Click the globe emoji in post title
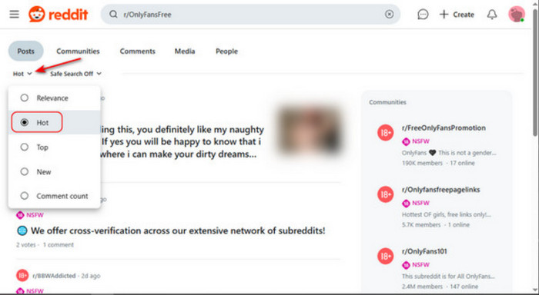The width and height of the screenshot is (539, 295). click(x=22, y=231)
